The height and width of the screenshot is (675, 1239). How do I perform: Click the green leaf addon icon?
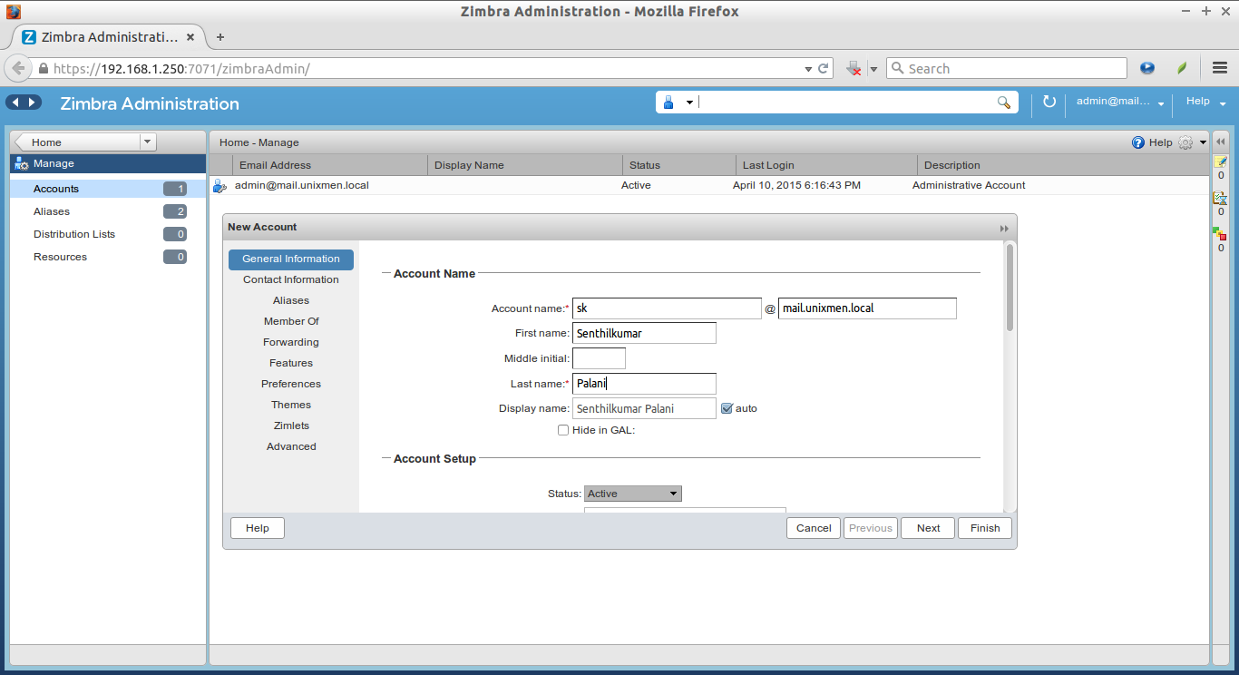[x=1182, y=68]
